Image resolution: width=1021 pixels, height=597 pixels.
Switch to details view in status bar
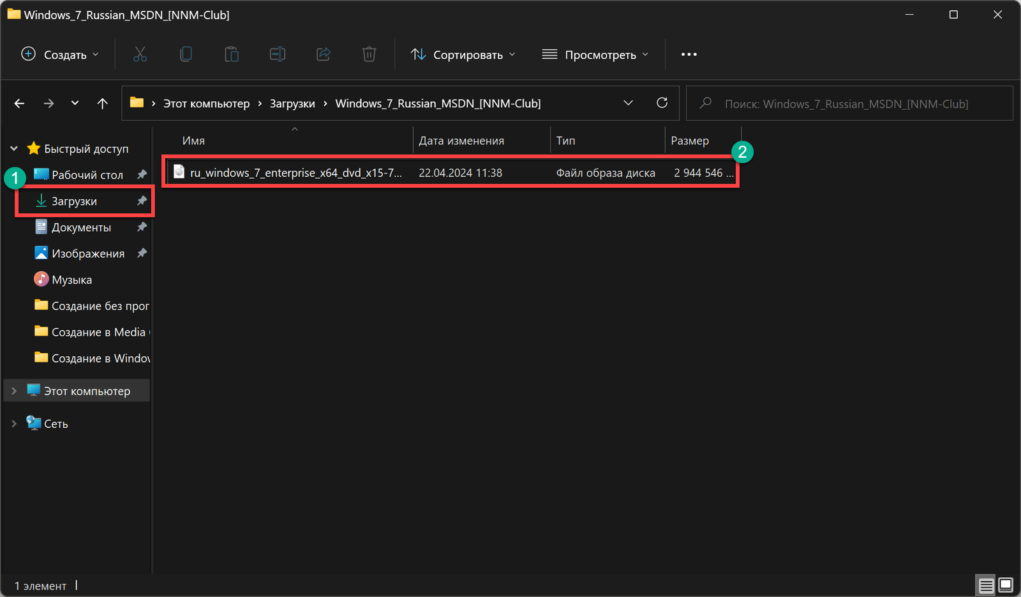click(986, 585)
